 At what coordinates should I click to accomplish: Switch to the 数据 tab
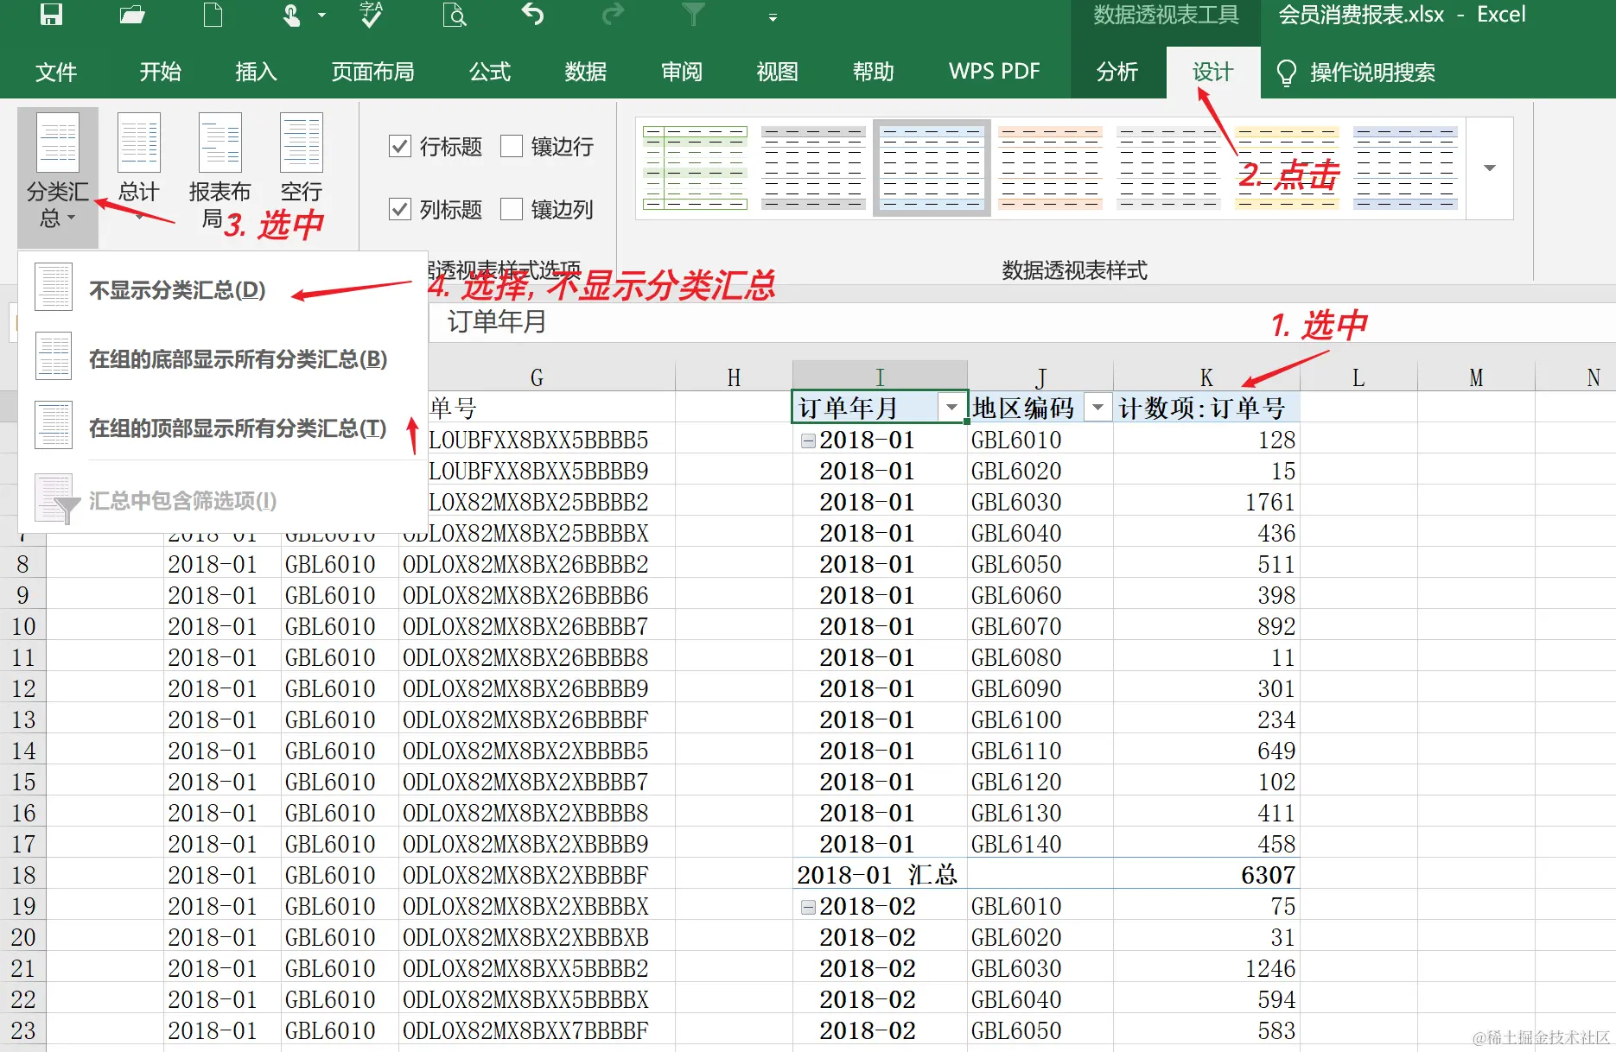click(586, 73)
